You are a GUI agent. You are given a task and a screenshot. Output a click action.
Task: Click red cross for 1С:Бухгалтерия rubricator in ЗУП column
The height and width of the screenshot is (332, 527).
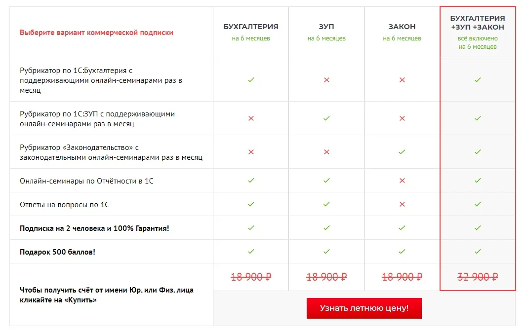326,79
